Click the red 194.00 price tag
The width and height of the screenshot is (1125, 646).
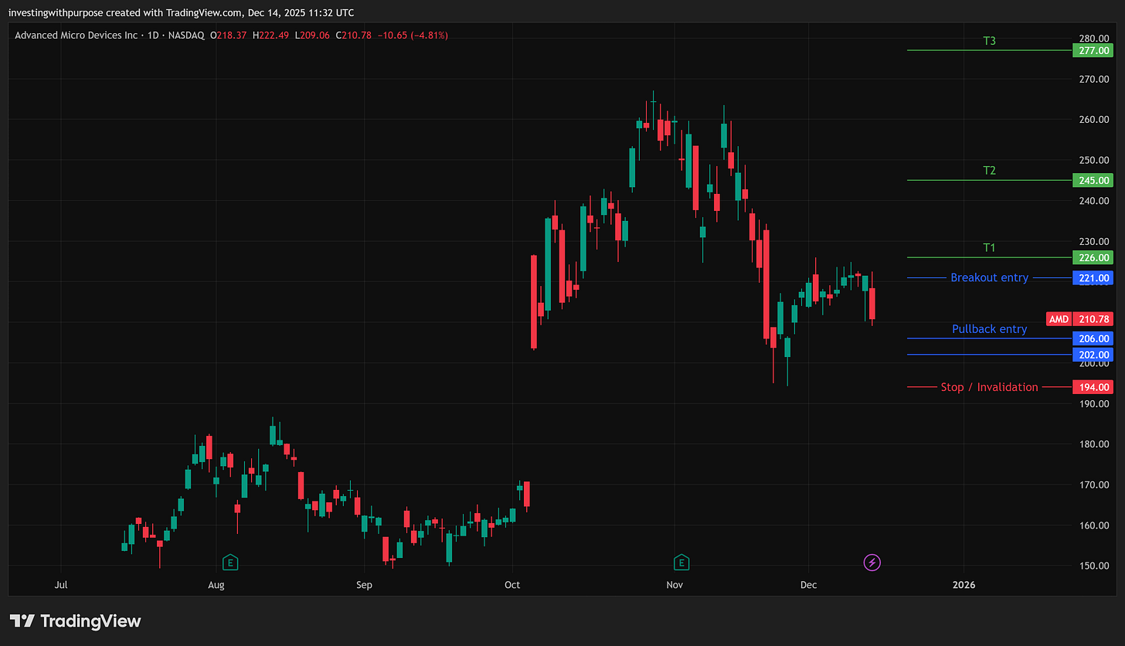pyautogui.click(x=1093, y=387)
